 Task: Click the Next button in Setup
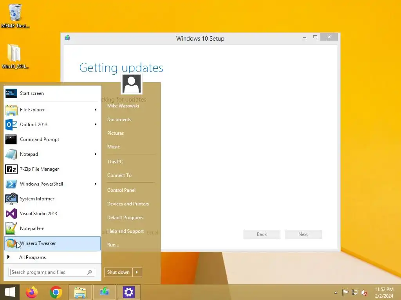(x=303, y=234)
